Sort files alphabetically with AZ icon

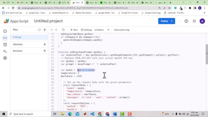(x=39, y=30)
